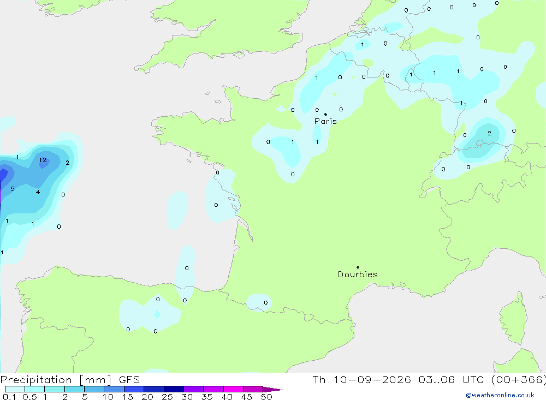Click the legend swatch between 0.1 and 0.5
This screenshot has width=546, height=400.
15,389
